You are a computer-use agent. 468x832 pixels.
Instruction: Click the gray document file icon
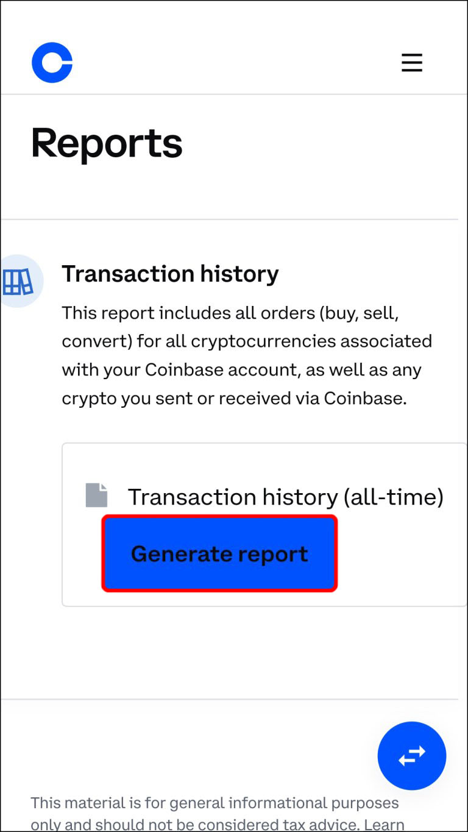[96, 496]
